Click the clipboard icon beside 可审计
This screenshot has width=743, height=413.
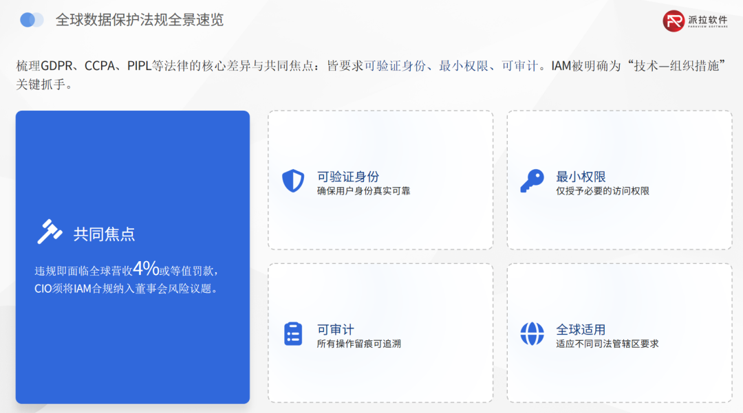coord(293,334)
